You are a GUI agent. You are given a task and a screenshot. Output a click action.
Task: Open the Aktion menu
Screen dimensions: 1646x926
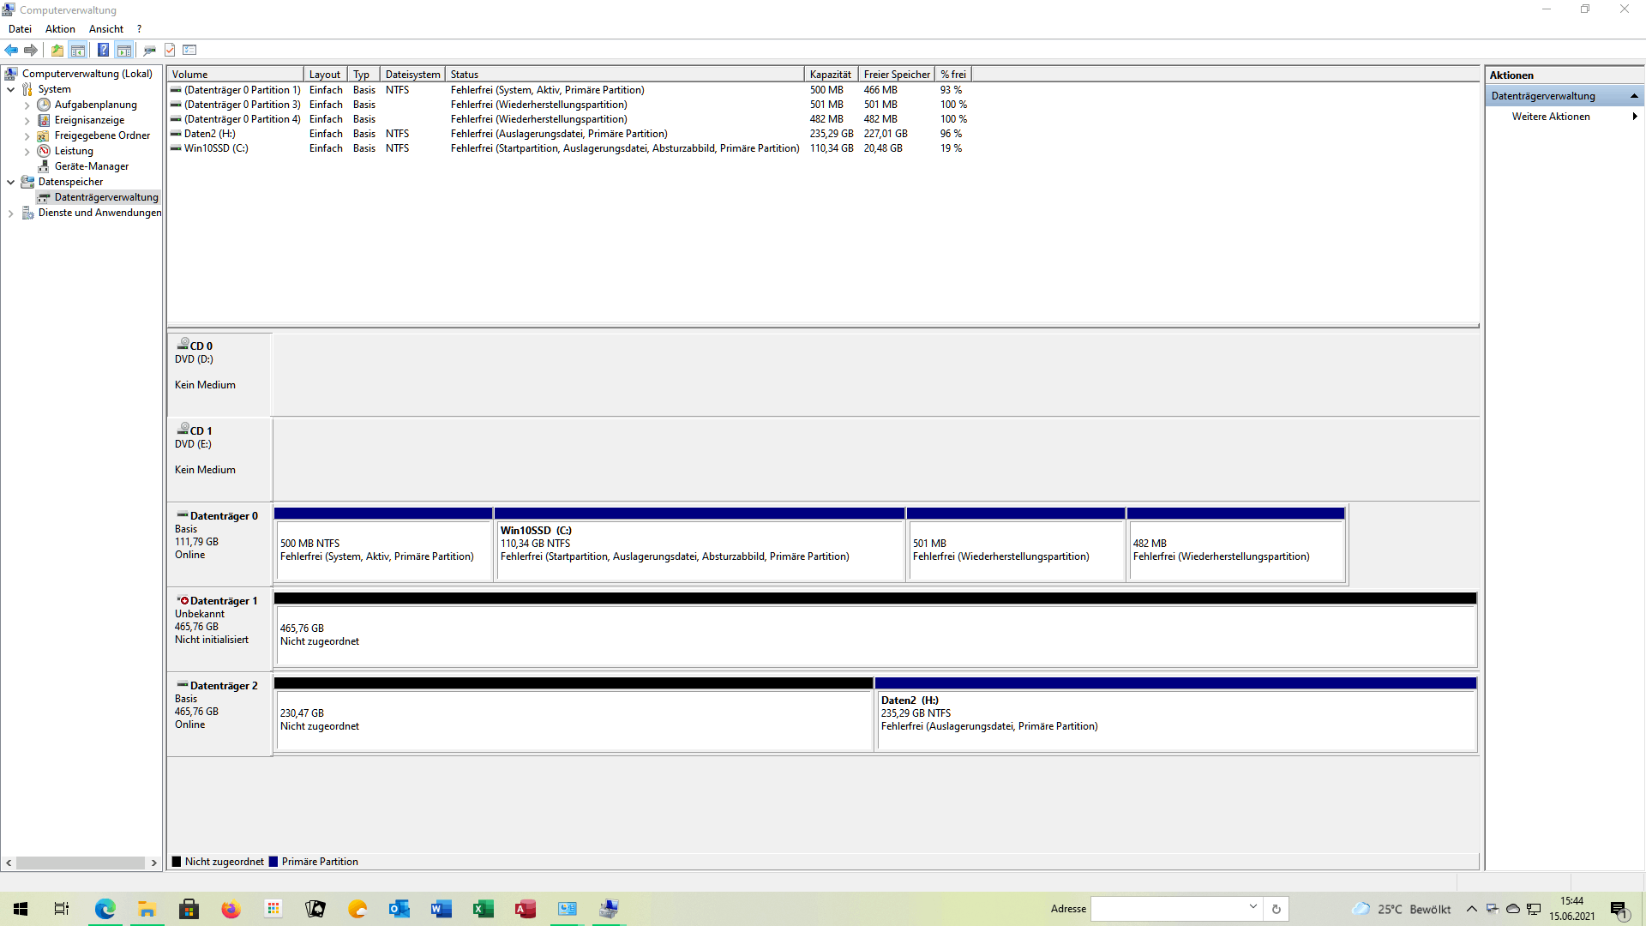tap(60, 29)
